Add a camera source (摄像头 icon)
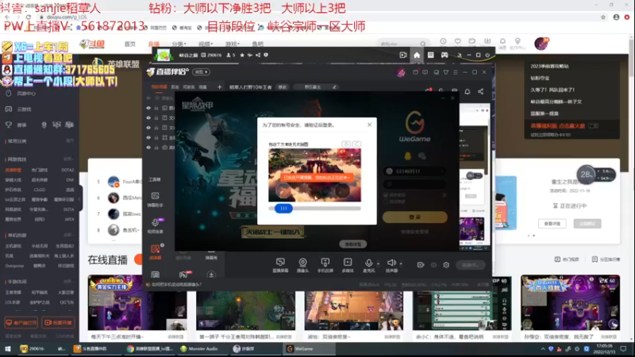This screenshot has height=357, width=635. pyautogui.click(x=302, y=263)
